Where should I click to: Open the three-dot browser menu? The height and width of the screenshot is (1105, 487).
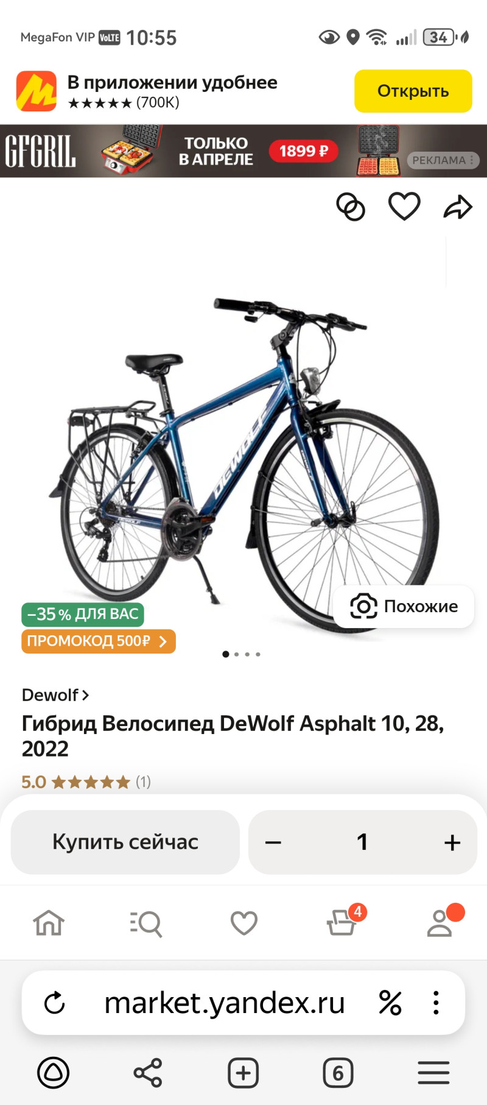[x=436, y=1003]
